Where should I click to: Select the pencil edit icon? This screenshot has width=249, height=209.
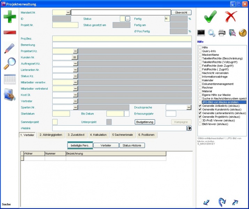(10, 48)
